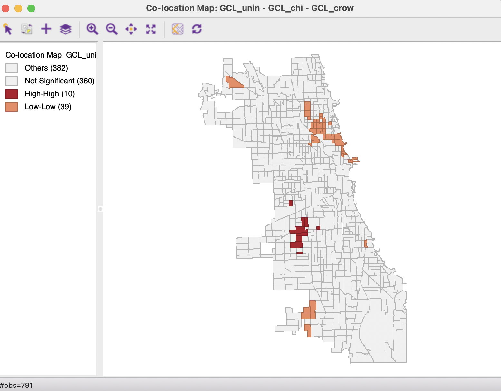Click the Invert Selection tool icon
This screenshot has width=501, height=391.
pyautogui.click(x=27, y=29)
